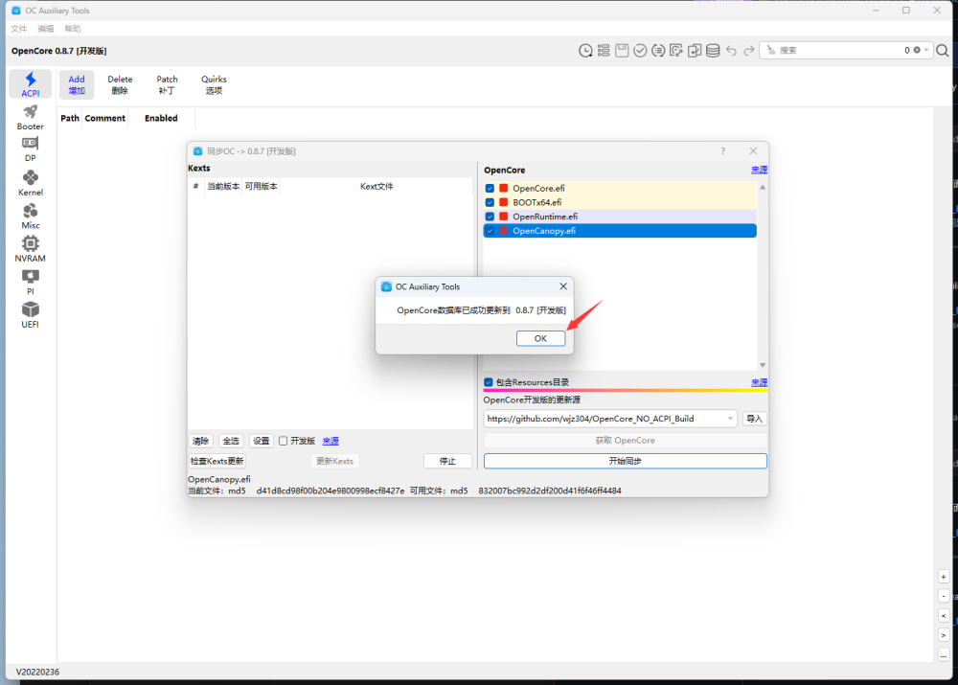Click the 停止 button
Image resolution: width=958 pixels, height=685 pixels.
(447, 461)
